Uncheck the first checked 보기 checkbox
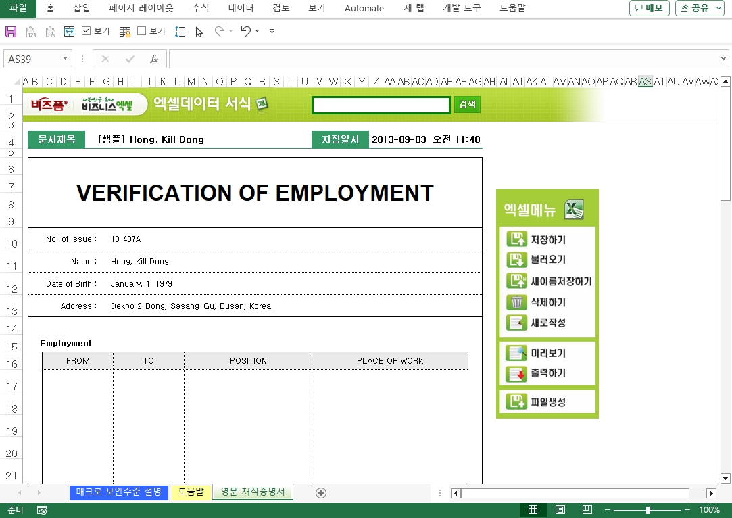The height and width of the screenshot is (518, 732). tap(87, 31)
